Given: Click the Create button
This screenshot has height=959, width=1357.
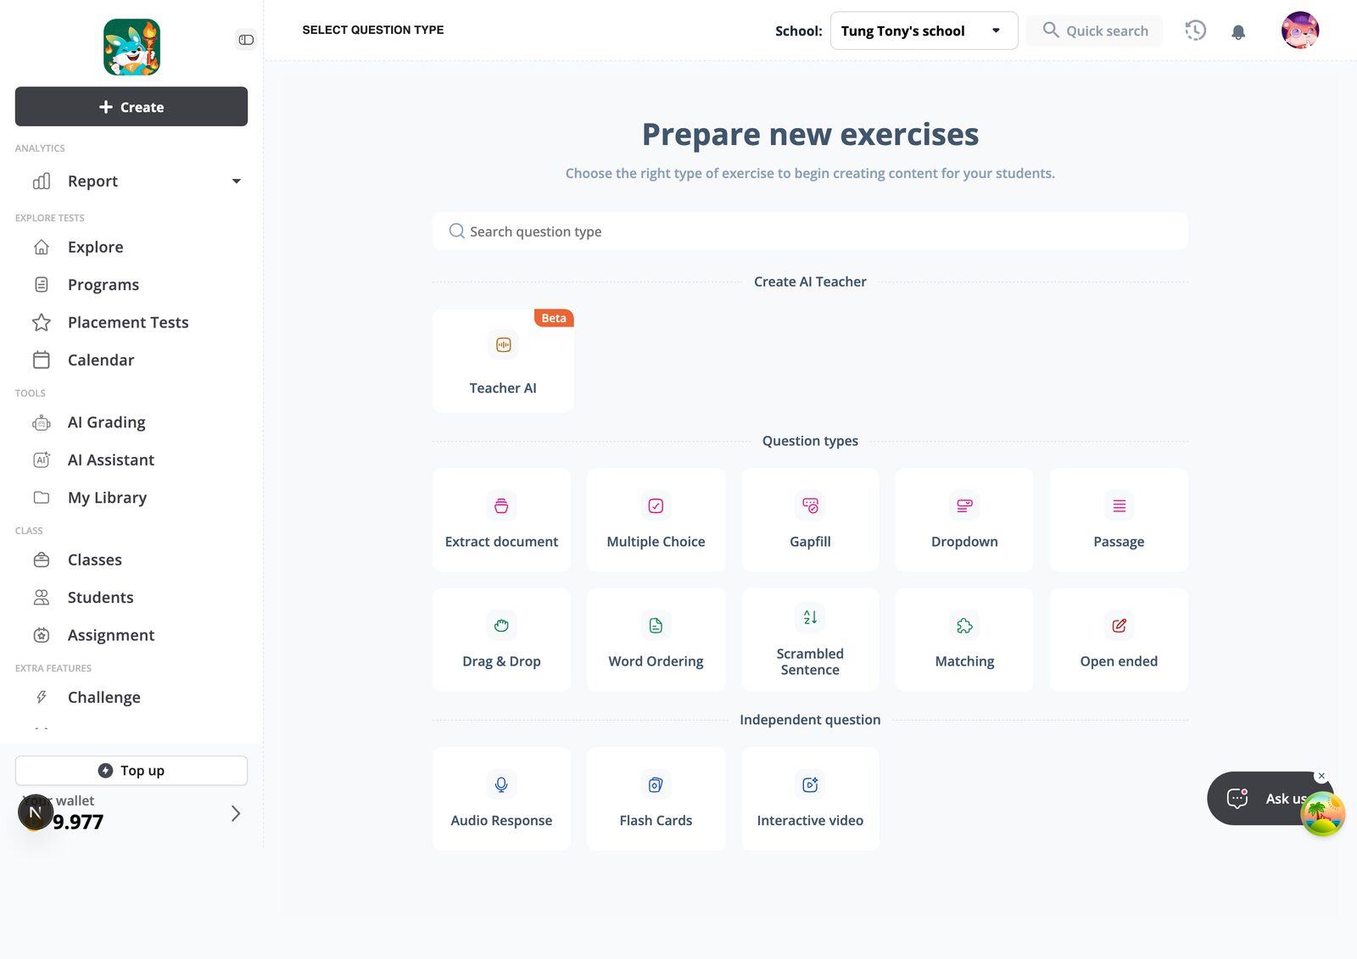Looking at the screenshot, I should [x=131, y=107].
